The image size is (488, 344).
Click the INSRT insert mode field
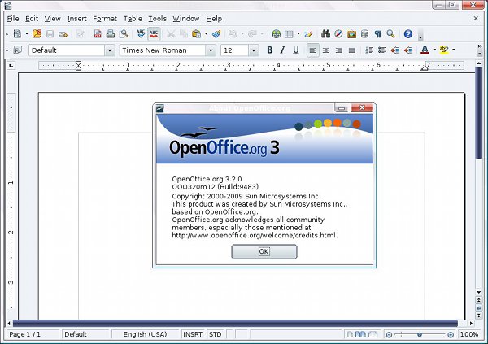(x=193, y=334)
